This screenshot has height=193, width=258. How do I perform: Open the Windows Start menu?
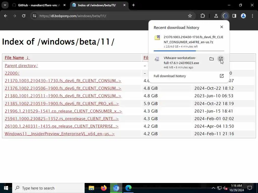coord(6,188)
